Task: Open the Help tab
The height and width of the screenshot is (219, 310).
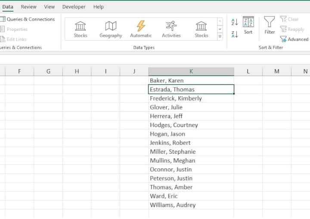Action: [x=99, y=7]
